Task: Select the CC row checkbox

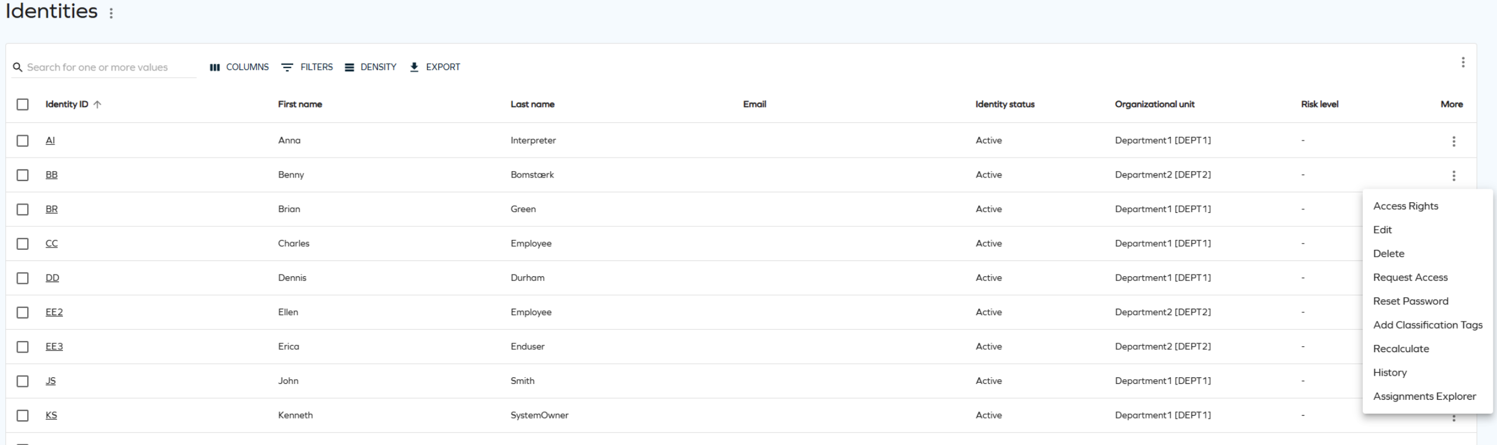Action: (x=22, y=244)
